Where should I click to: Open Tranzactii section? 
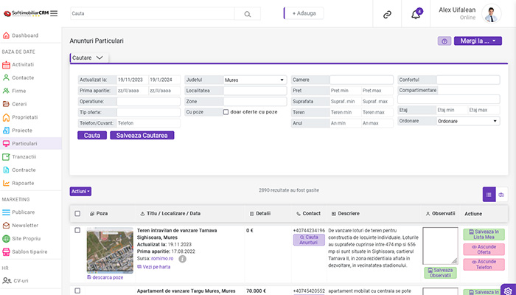click(24, 157)
